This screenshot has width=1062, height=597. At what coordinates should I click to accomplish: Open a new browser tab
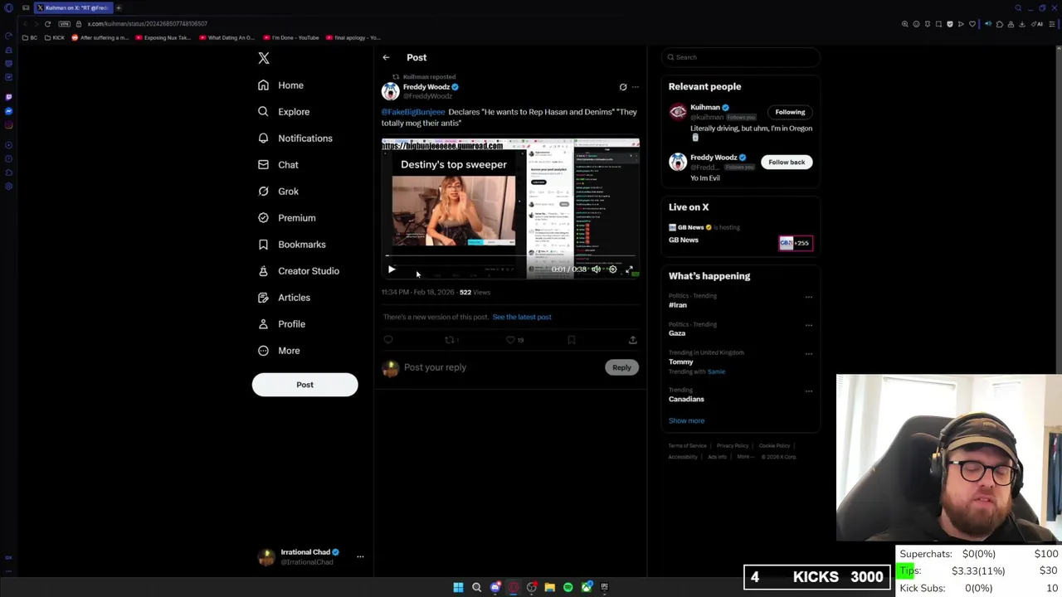119,7
